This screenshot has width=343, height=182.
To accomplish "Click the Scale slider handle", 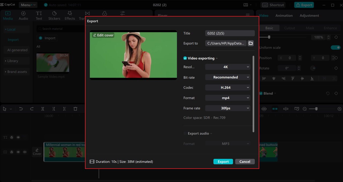I will 269,37.
